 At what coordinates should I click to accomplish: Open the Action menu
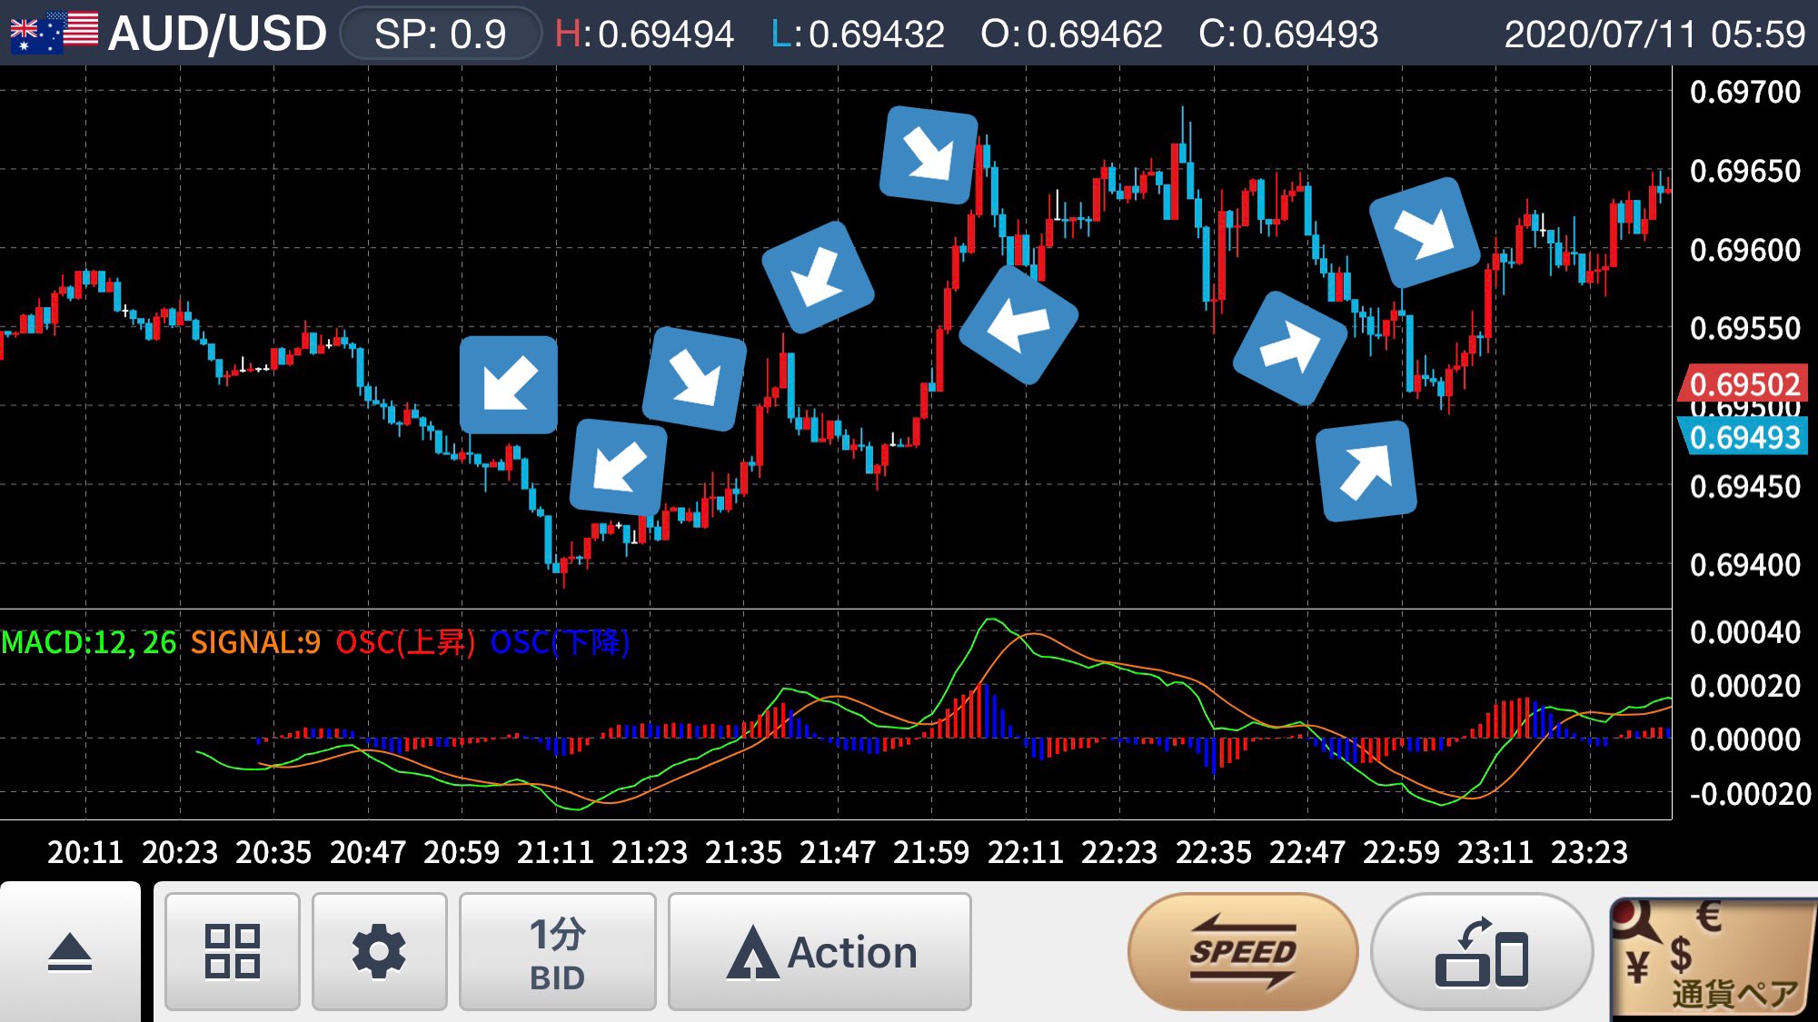820,951
